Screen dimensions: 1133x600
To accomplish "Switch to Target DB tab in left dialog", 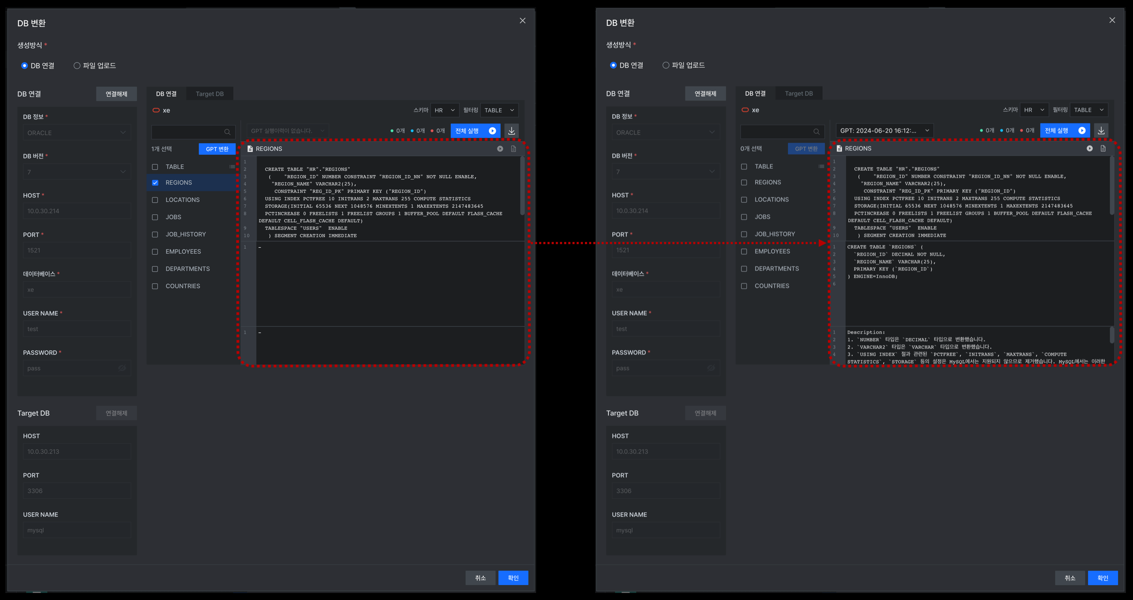I will (x=210, y=94).
